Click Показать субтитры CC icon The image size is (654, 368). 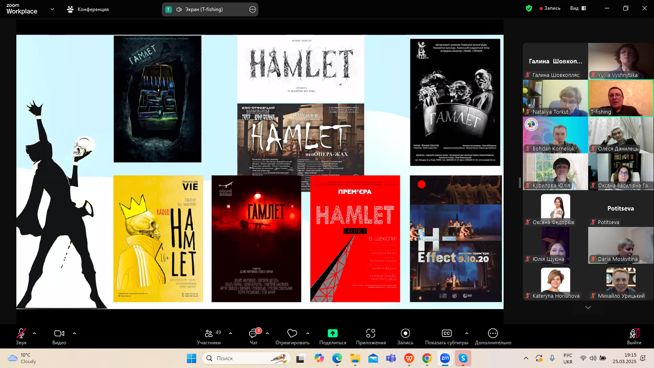tap(446, 336)
